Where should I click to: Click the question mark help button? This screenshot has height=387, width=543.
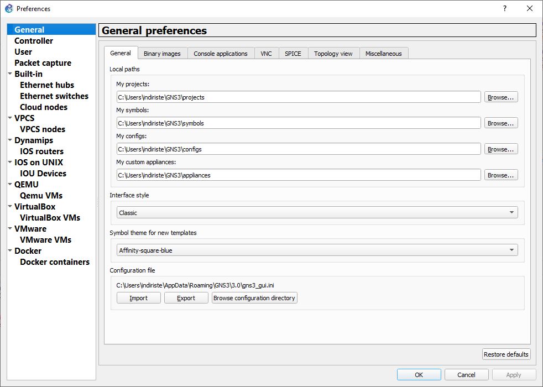click(x=505, y=8)
